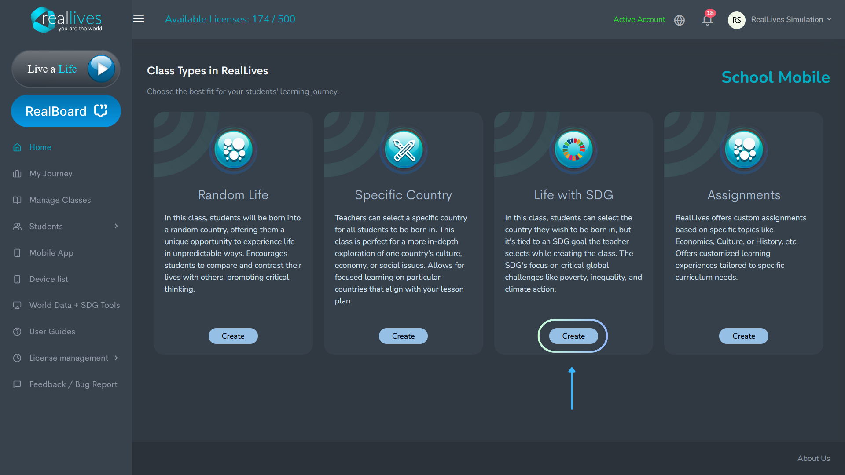Create an Assignments class
The width and height of the screenshot is (845, 475).
click(744, 336)
